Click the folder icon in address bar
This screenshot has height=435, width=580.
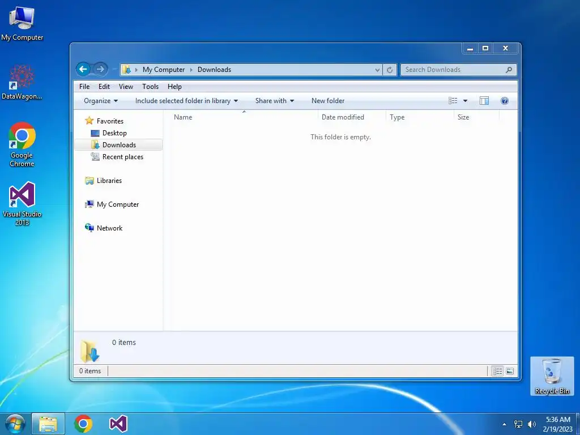126,70
